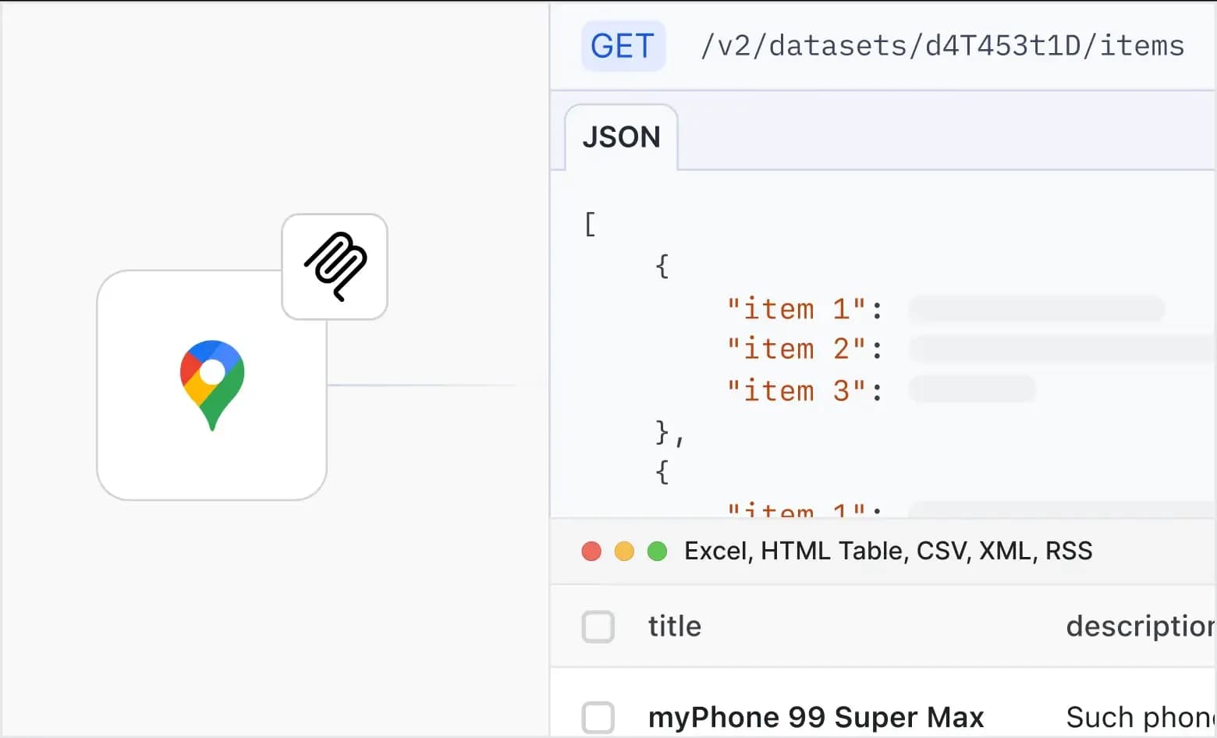Viewport: 1217px width, 738px height.
Task: Sort by the title column header
Action: coord(674,626)
